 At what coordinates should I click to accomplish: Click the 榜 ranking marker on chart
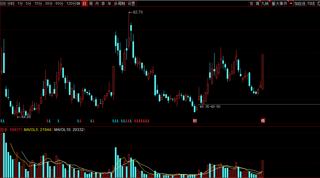[x=263, y=121]
